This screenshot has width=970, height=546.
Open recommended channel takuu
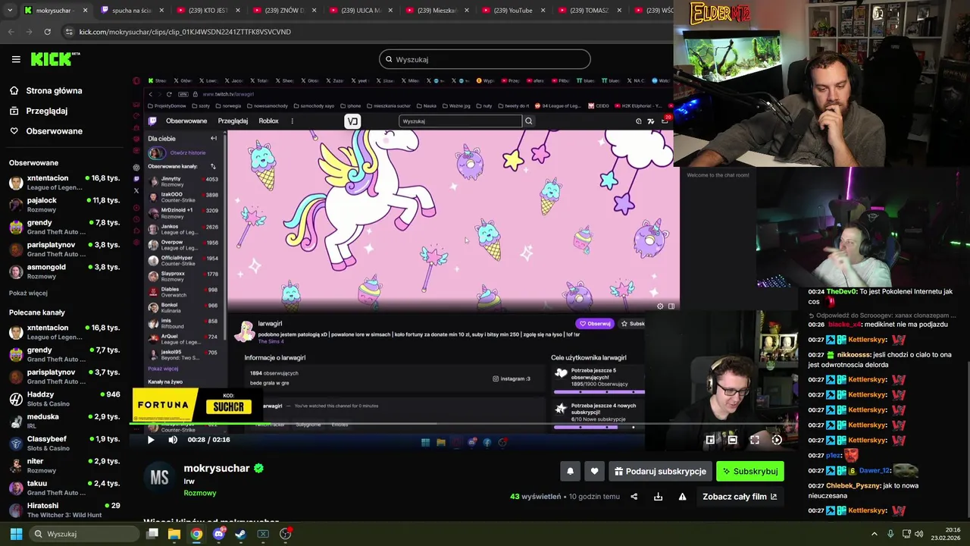pos(64,488)
